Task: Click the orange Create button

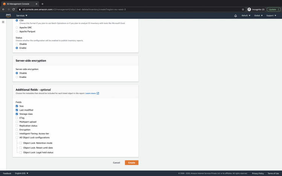Action: click(x=132, y=162)
